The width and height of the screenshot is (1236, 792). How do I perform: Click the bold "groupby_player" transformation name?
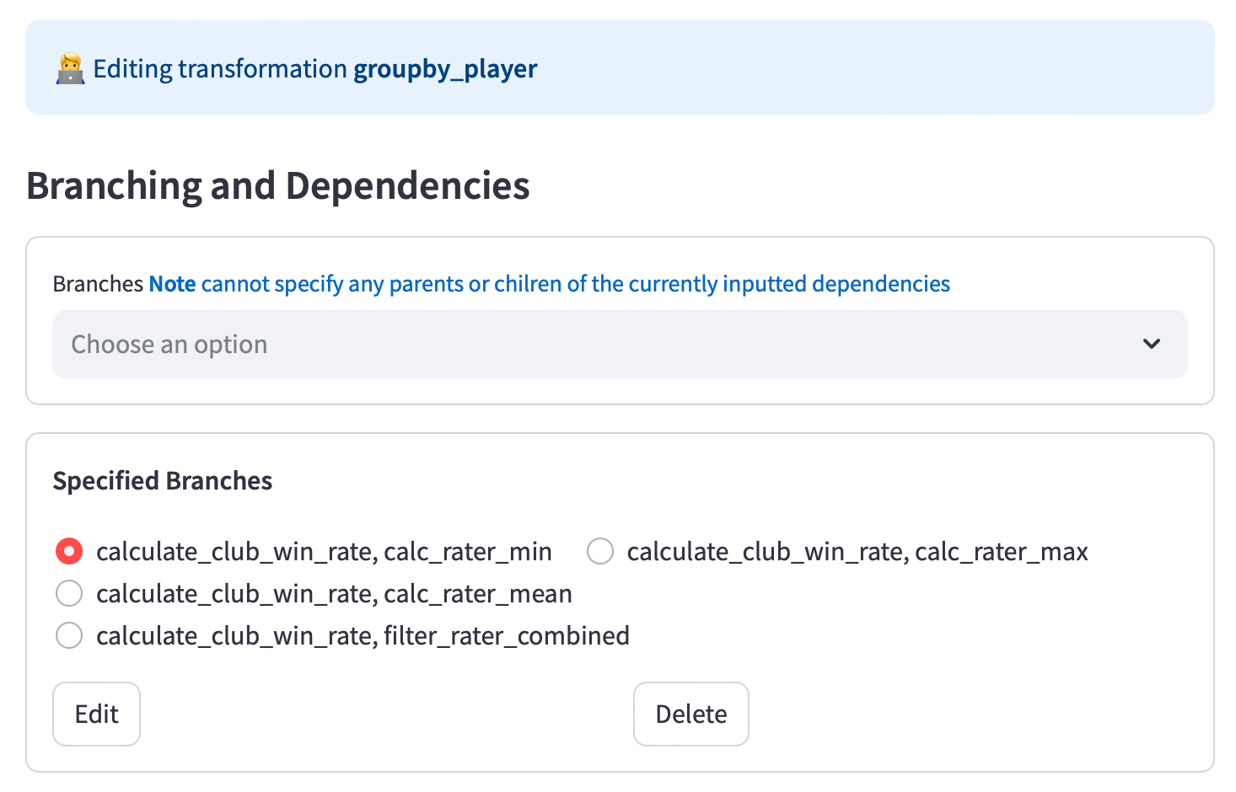coord(445,68)
